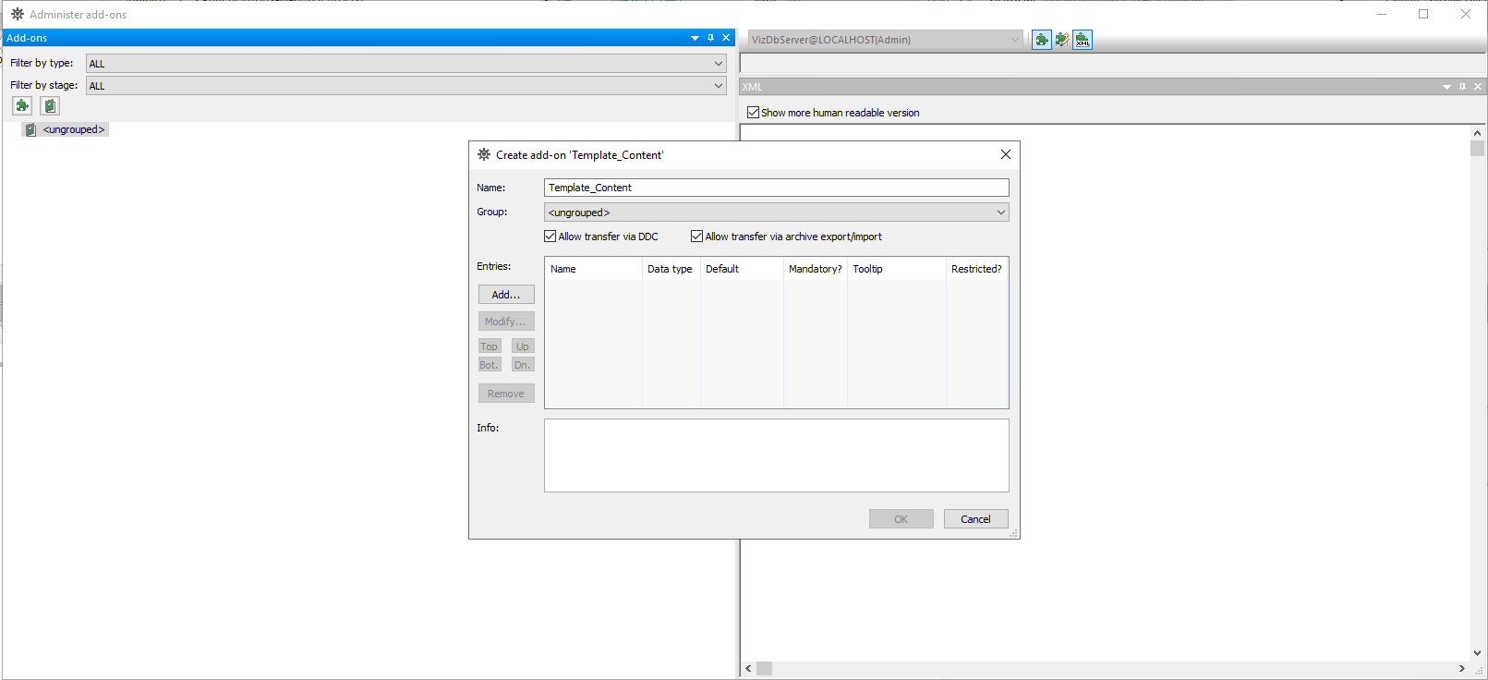
Task: Click the green puzzle add-on icon in Add-ons panel
Action: point(22,106)
